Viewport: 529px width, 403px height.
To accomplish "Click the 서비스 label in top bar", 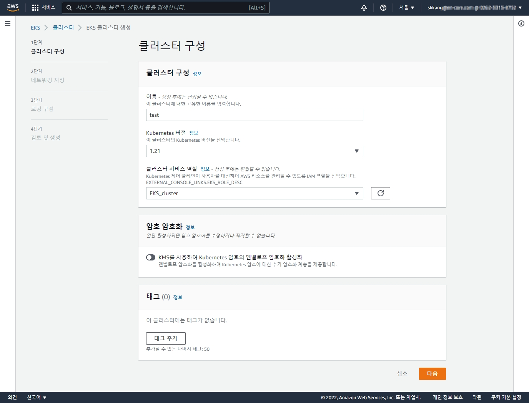I will [x=48, y=8].
